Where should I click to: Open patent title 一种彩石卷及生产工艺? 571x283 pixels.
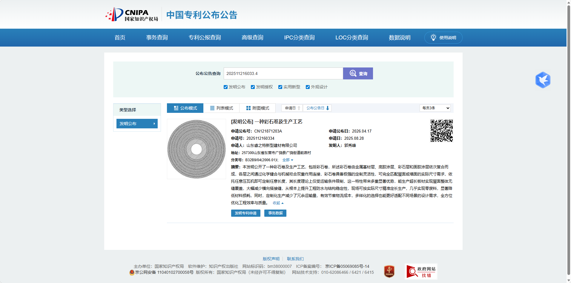pyautogui.click(x=279, y=122)
